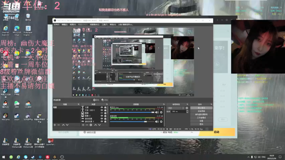Open the Steam icon on the taskbar
This screenshot has height=160, width=285.
coord(33,157)
